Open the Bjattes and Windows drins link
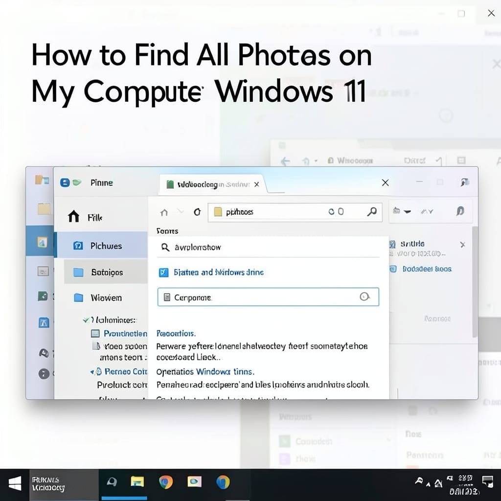The width and height of the screenshot is (501, 501). [x=219, y=272]
